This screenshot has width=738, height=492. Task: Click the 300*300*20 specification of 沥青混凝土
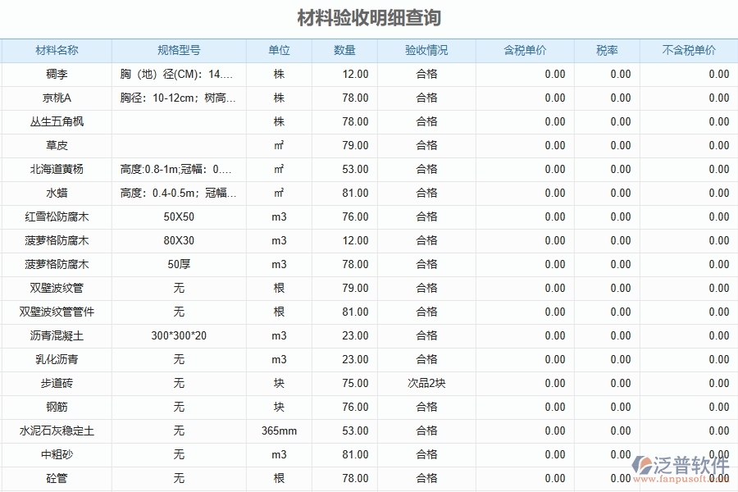coord(179,335)
